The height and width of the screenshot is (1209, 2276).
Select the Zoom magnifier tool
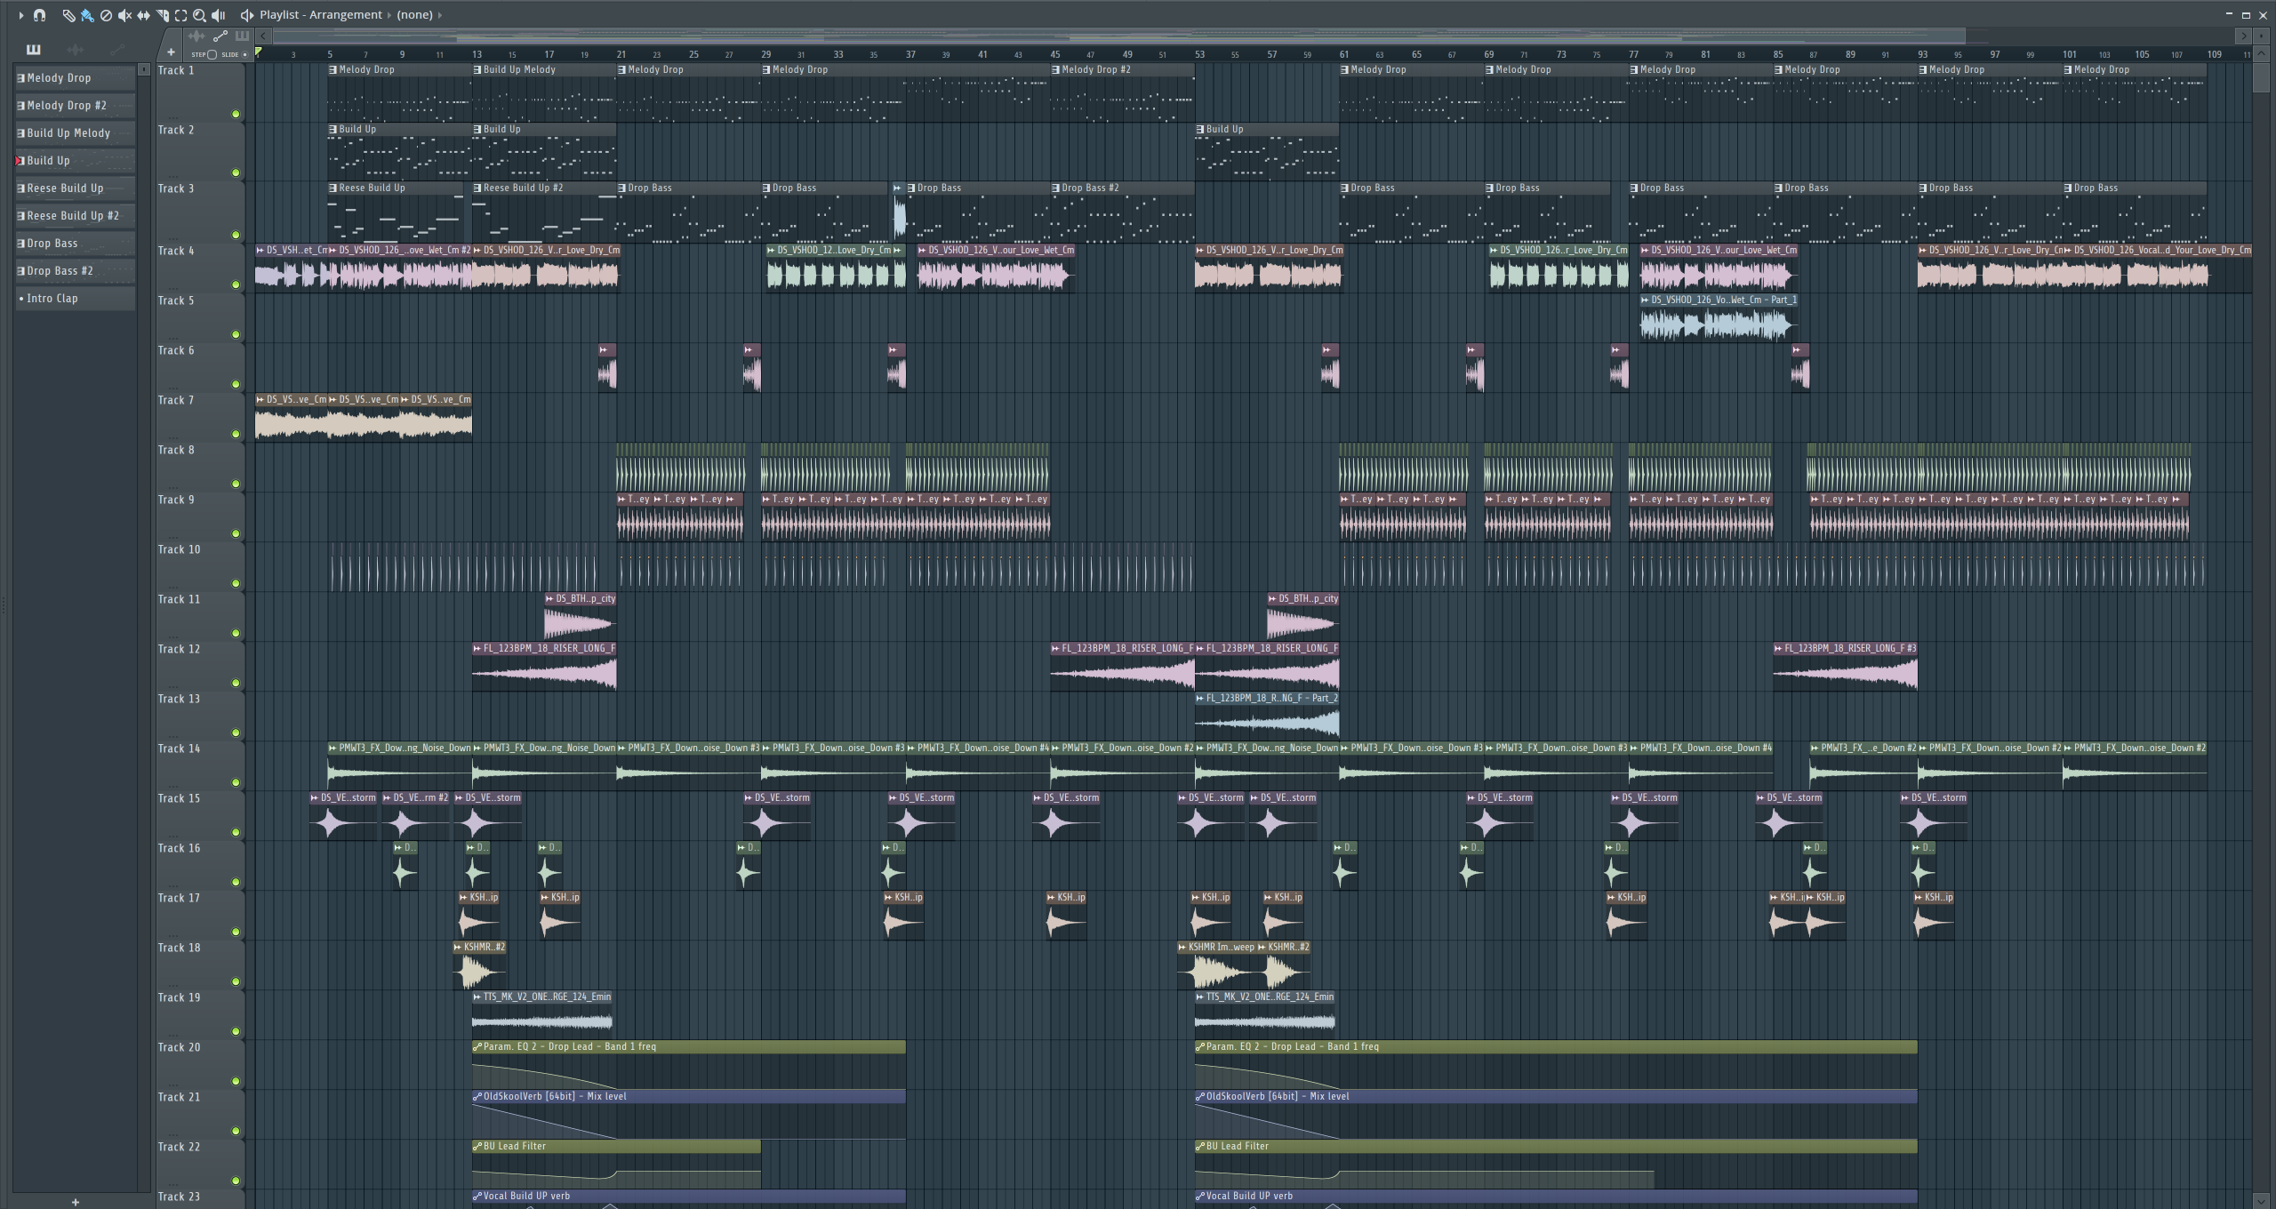[x=199, y=15]
